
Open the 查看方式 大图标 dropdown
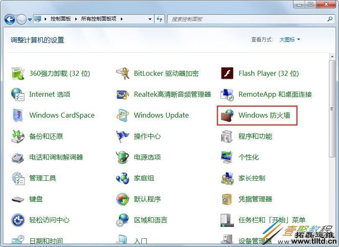pyautogui.click(x=290, y=39)
